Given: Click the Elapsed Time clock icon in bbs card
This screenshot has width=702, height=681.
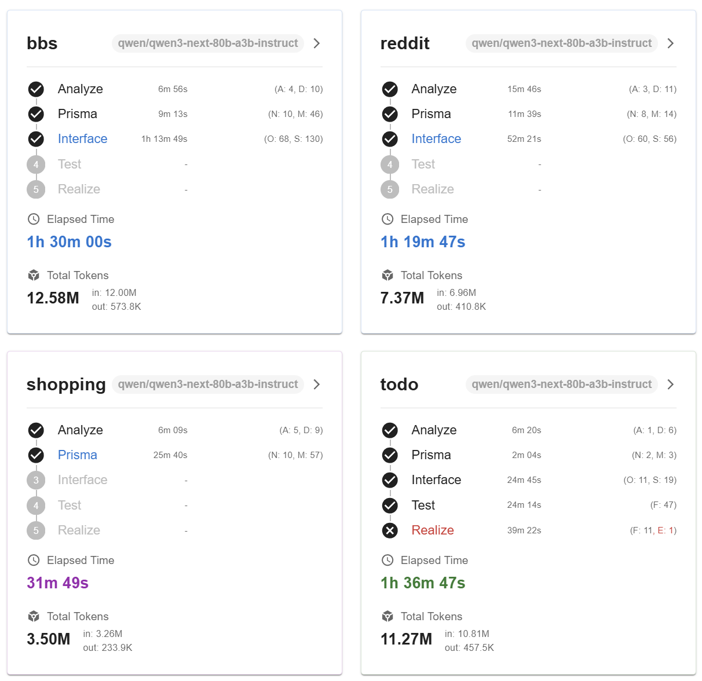Looking at the screenshot, I should point(34,219).
